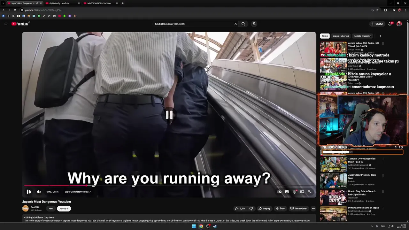This screenshot has width=409, height=230.
Task: Download video with İndir button
Action: 280,209
